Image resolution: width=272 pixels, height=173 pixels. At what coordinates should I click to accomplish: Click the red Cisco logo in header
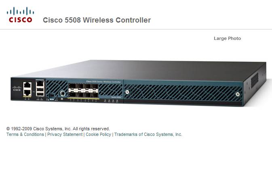[20, 15]
